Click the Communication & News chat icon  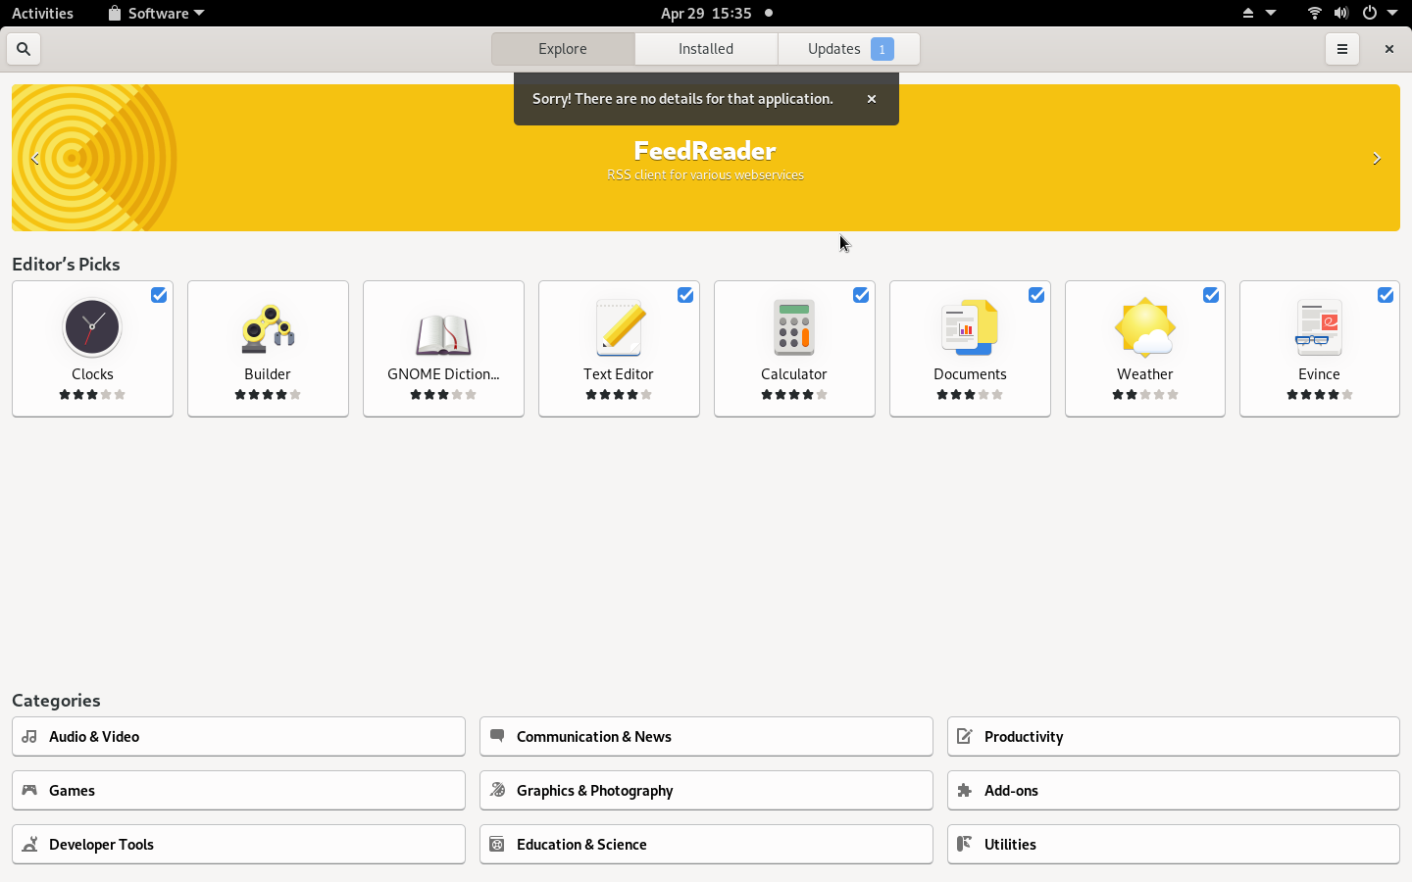(497, 736)
